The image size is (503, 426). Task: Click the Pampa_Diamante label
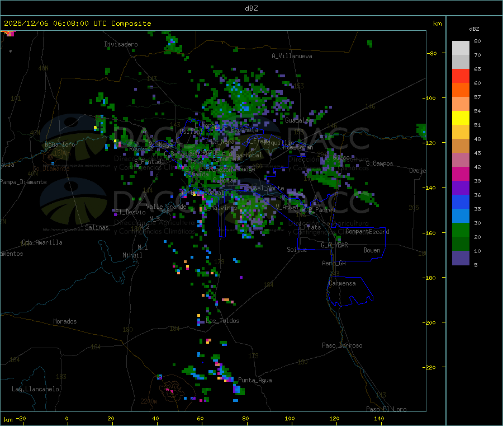tap(23, 182)
